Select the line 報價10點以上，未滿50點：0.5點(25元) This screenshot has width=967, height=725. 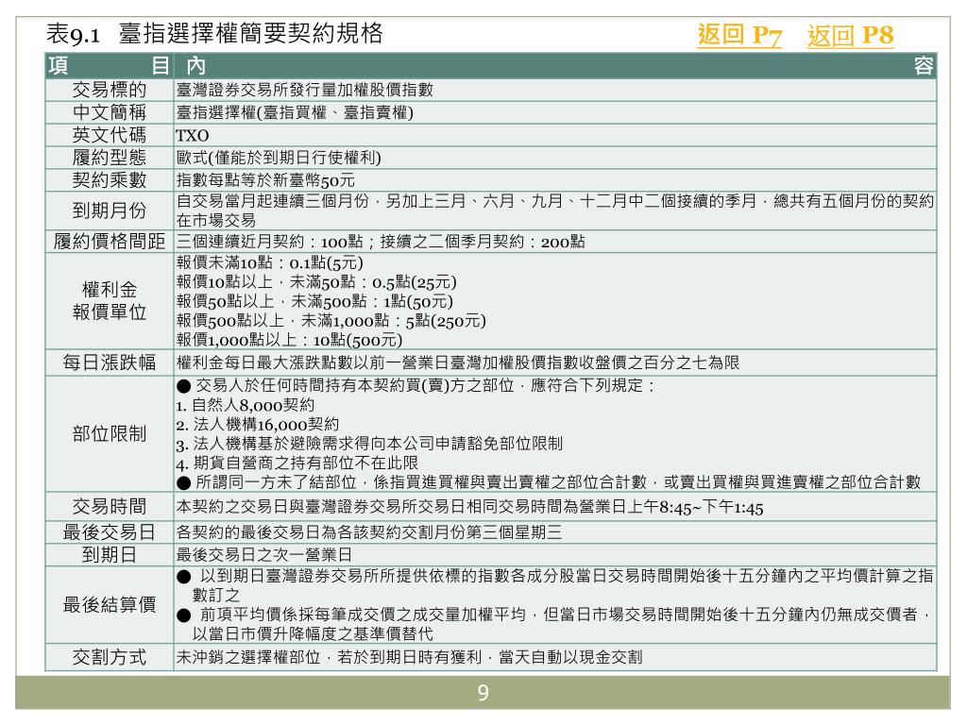tap(316, 282)
